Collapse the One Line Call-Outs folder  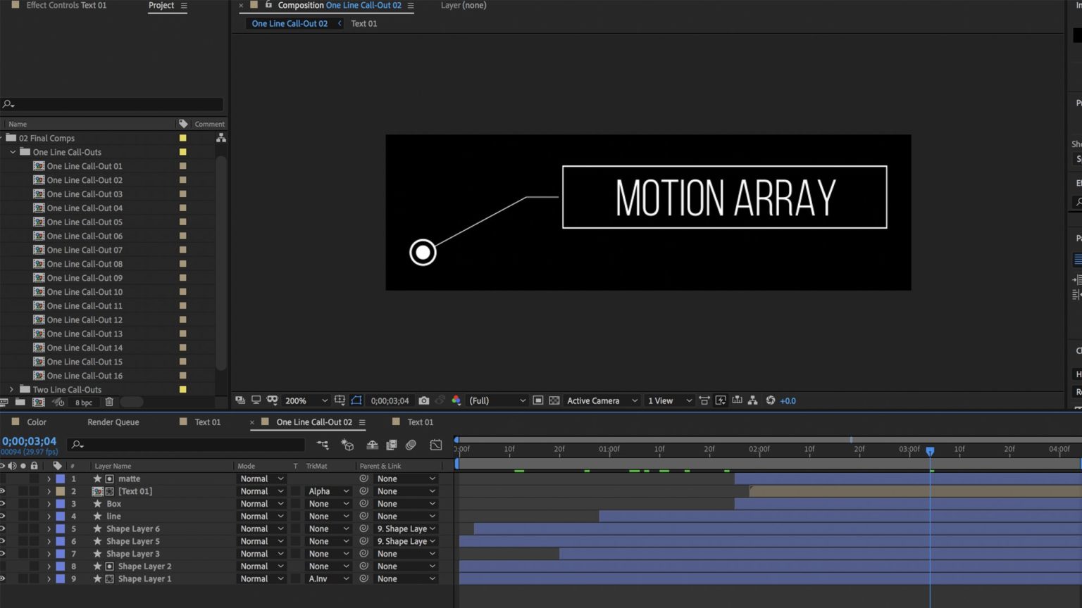(x=12, y=152)
